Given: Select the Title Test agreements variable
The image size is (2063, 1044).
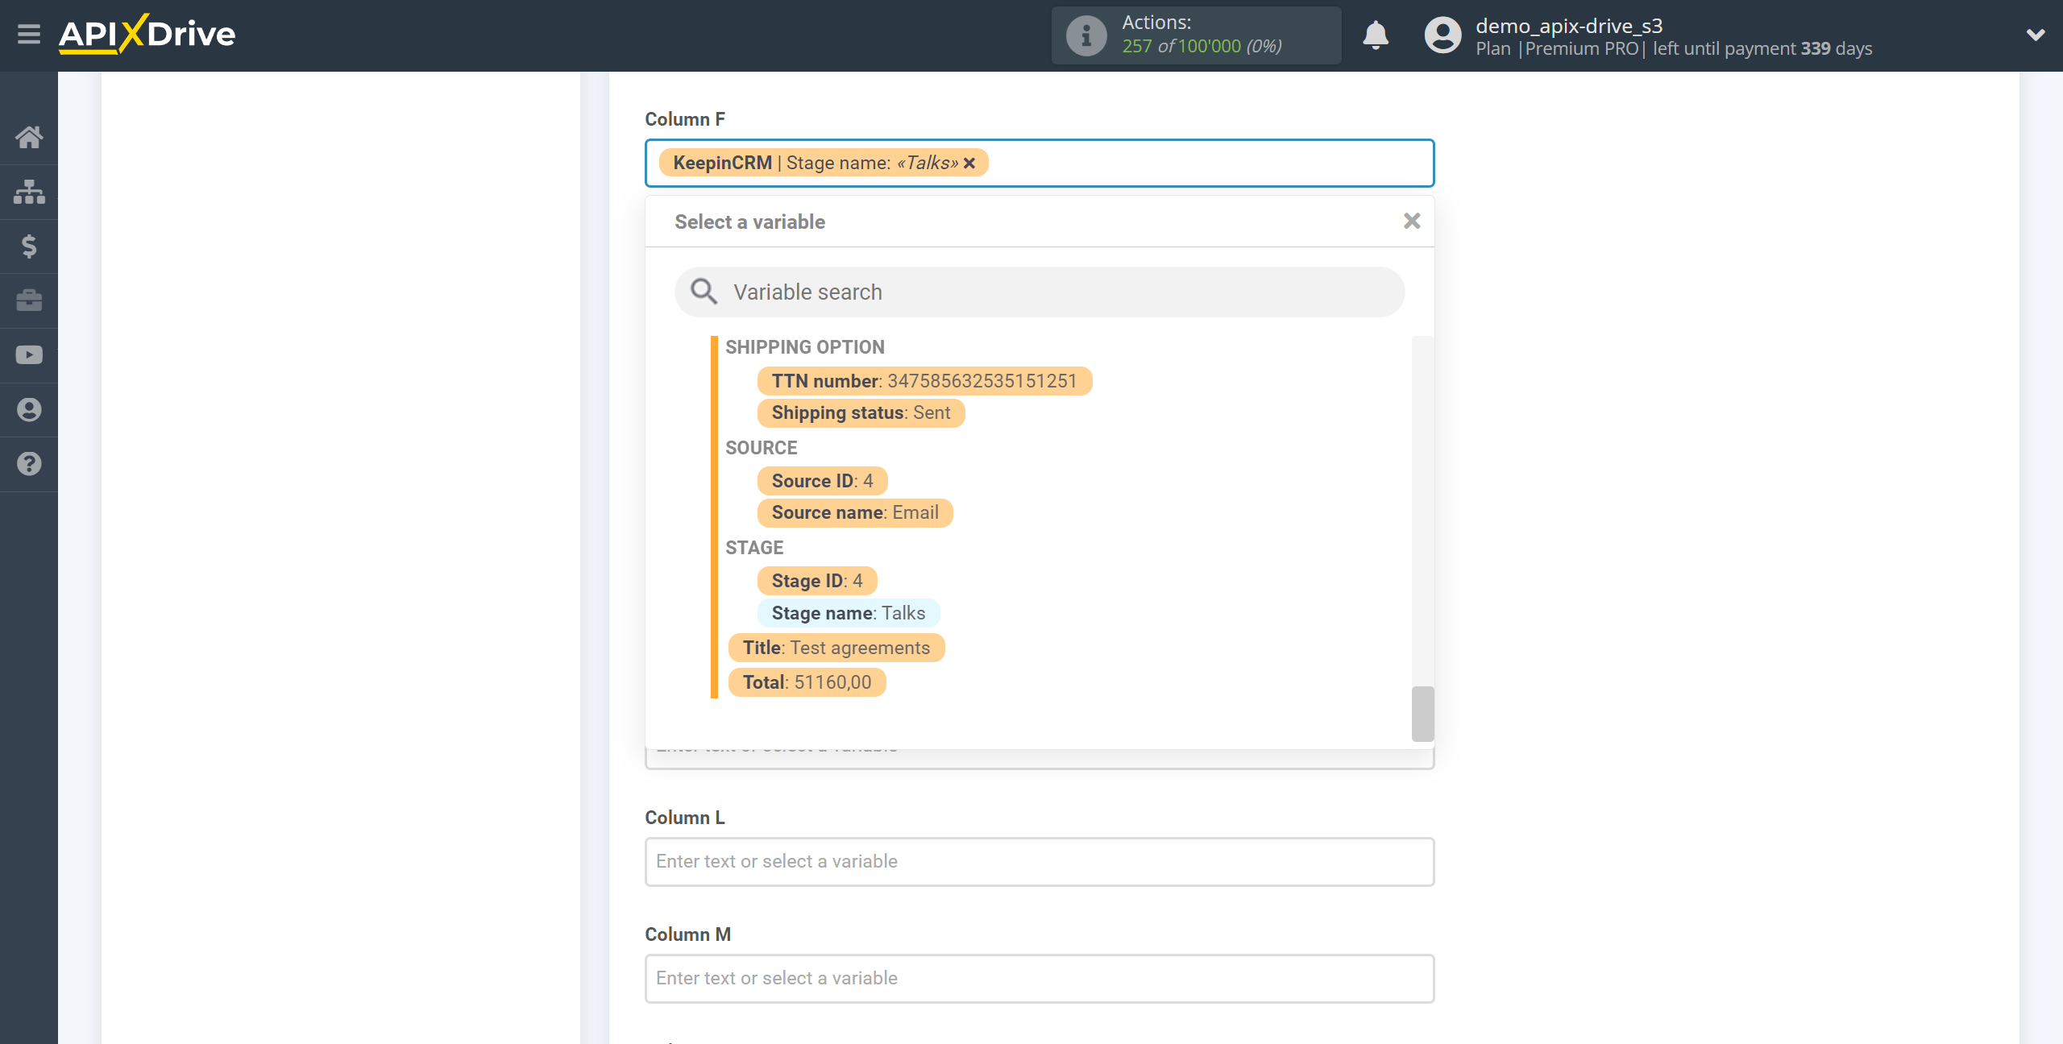Looking at the screenshot, I should click(x=836, y=648).
